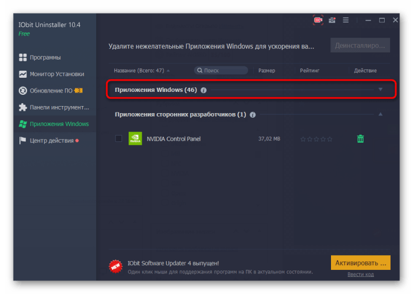Click info icon beside сторонних разработчиков (1)
This screenshot has height=294, width=413.
coord(253,115)
